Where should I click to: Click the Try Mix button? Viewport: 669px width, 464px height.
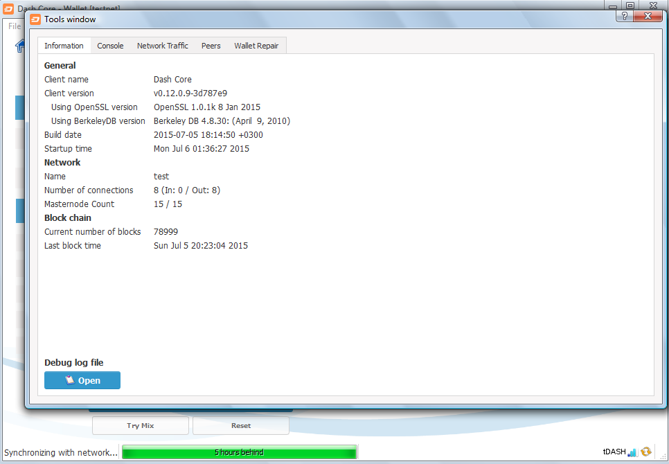[x=141, y=426]
